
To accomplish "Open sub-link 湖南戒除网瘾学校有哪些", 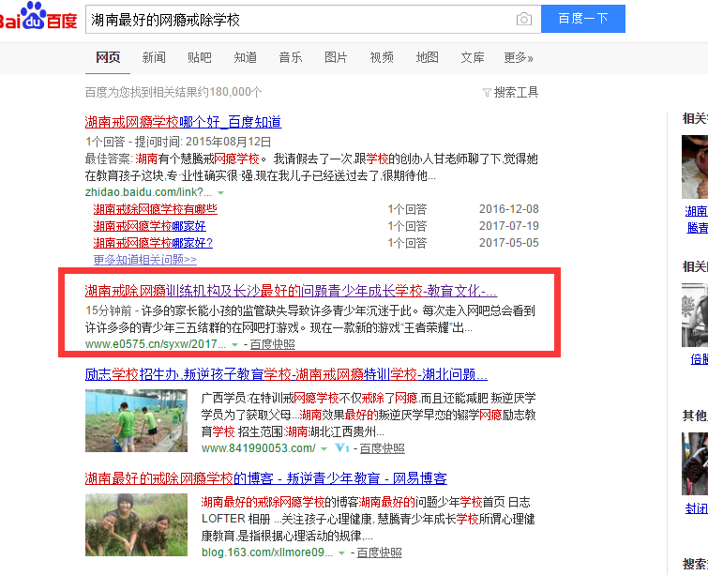I will (156, 209).
